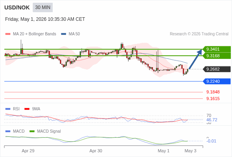The width and height of the screenshot is (232, 157).
Task: Click the Apr 30 date axis label
Action: 96,151
